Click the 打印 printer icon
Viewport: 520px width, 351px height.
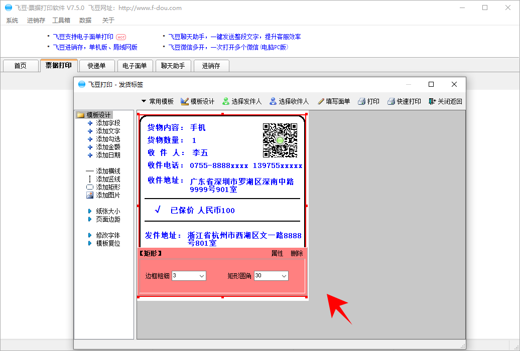pyautogui.click(x=361, y=101)
